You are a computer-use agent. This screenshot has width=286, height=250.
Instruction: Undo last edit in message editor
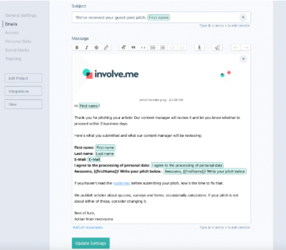236,48
